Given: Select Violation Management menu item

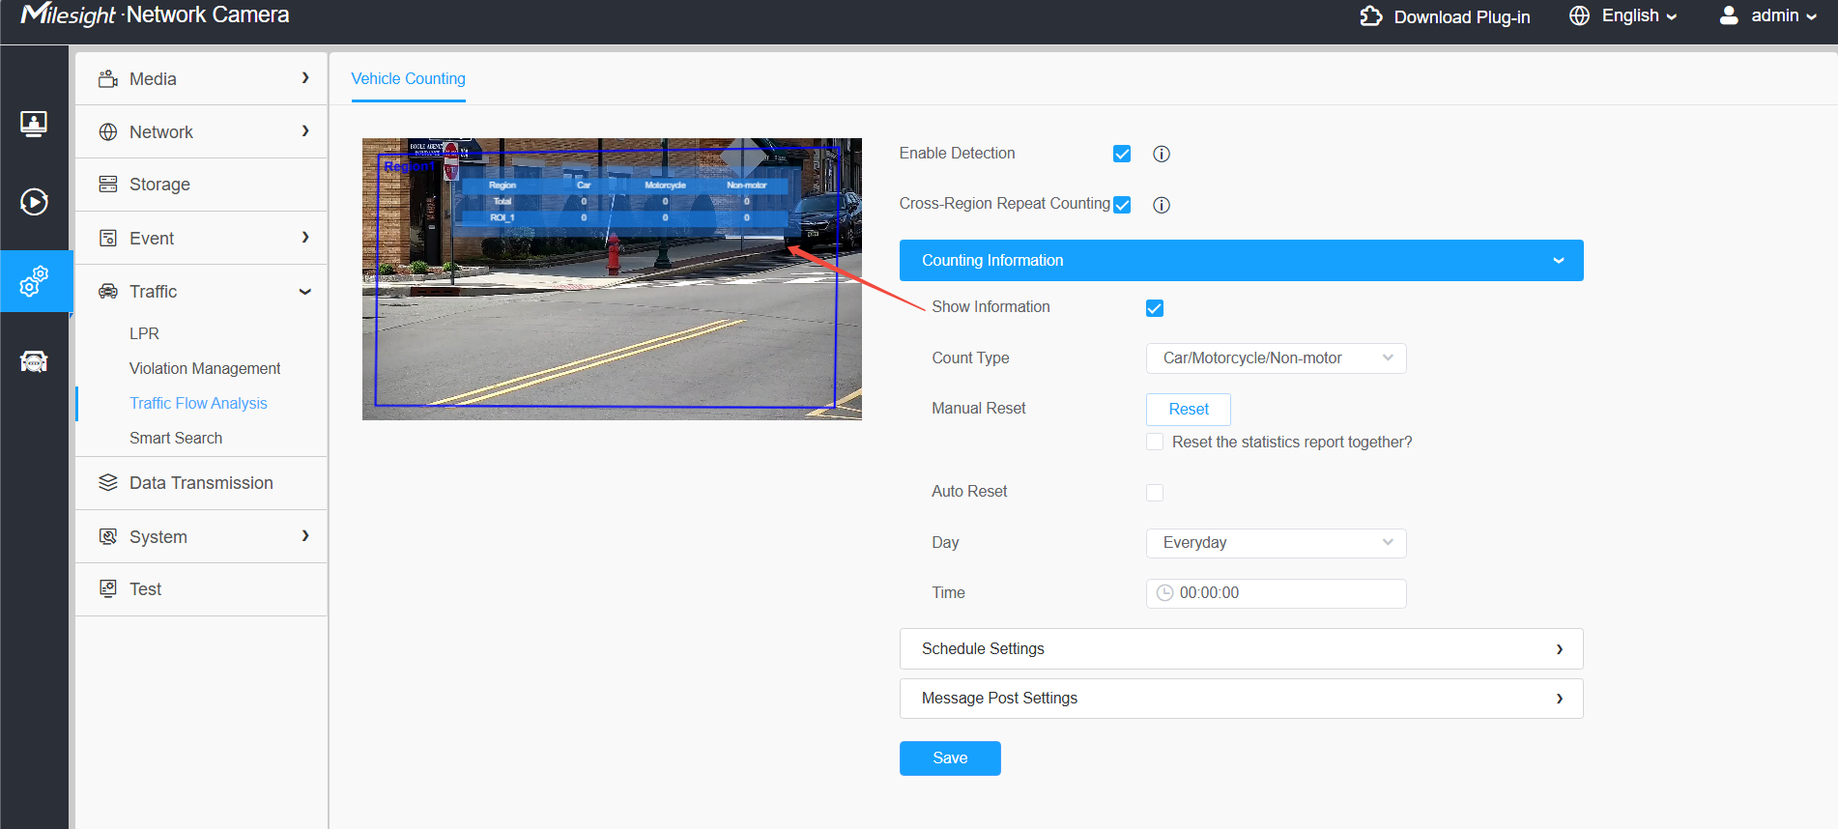Looking at the screenshot, I should coord(205,368).
